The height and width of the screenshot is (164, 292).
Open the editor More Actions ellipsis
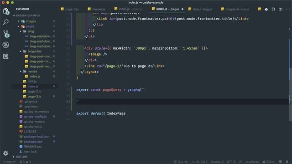point(288,9)
